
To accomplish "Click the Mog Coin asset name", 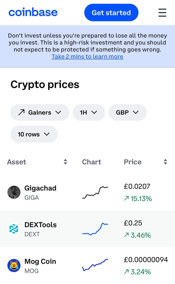I will tap(40, 262).
